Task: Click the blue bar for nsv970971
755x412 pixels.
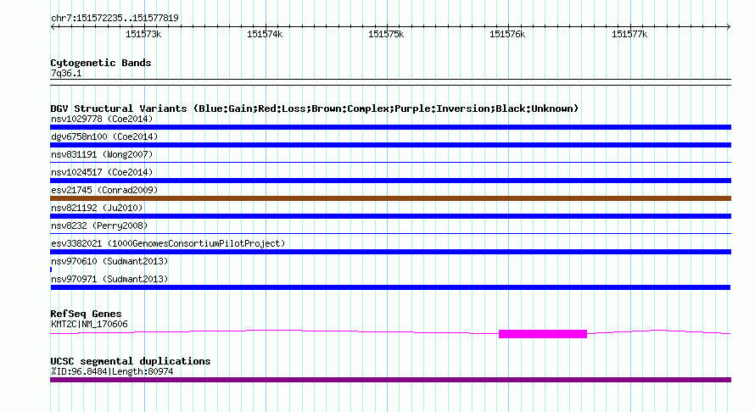Action: pos(390,287)
